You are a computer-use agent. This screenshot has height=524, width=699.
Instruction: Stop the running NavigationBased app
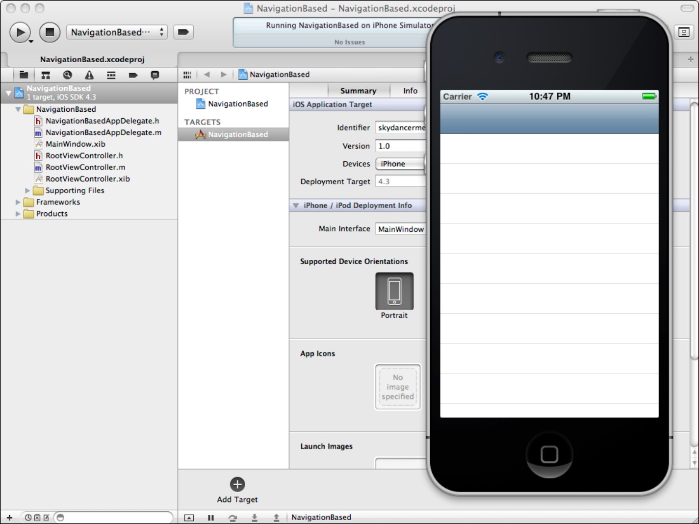50,32
